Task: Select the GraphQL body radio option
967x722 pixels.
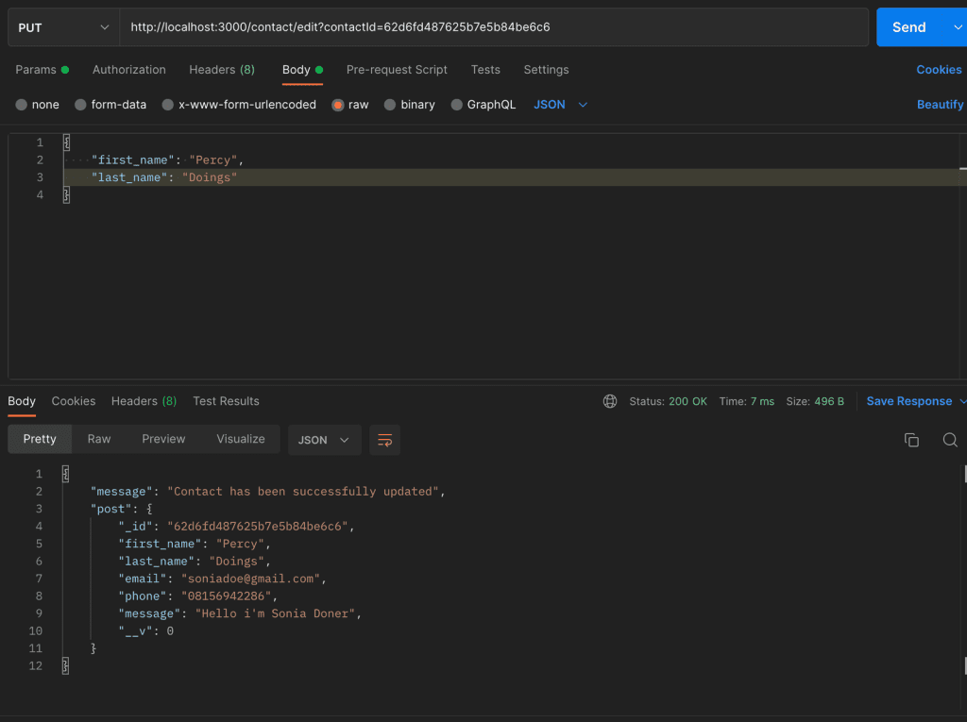Action: (457, 105)
